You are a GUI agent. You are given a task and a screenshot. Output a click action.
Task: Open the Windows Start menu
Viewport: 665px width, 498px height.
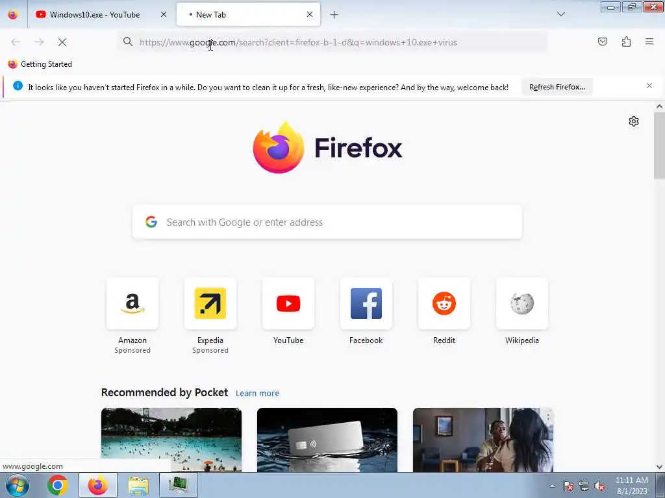click(x=17, y=485)
